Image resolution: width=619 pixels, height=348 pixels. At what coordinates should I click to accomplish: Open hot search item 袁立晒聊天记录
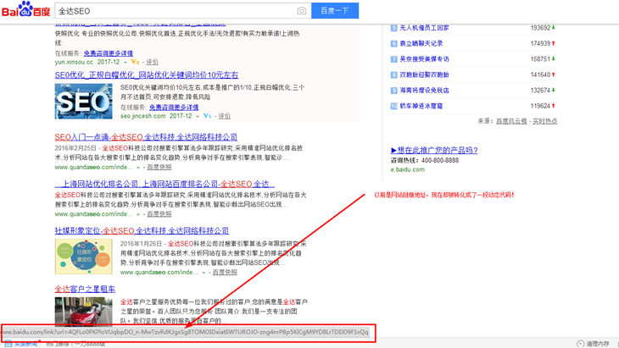pos(421,43)
